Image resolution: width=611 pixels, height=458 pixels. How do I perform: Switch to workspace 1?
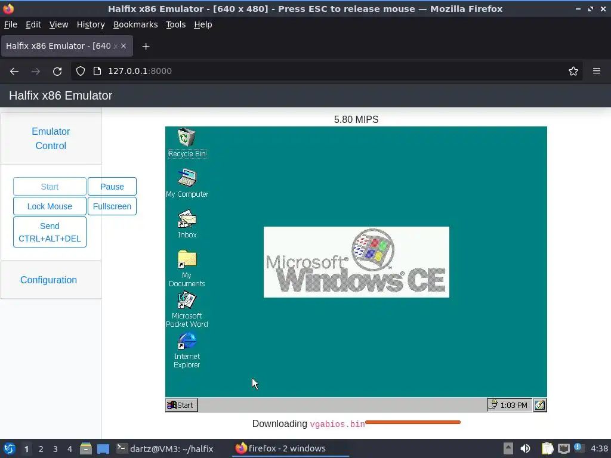coord(26,449)
